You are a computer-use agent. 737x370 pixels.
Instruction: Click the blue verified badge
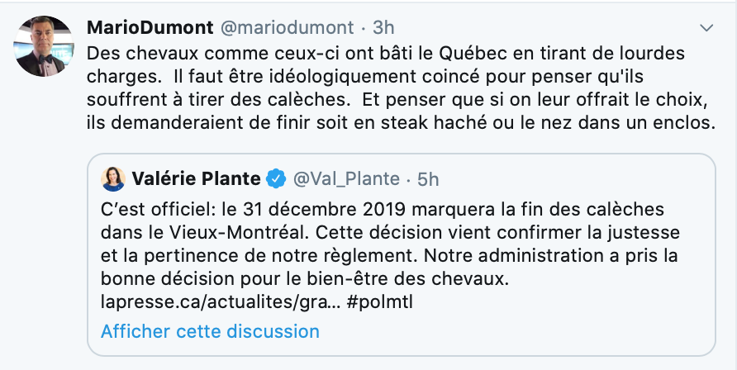[276, 179]
